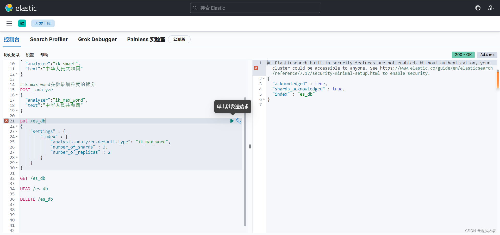The width and height of the screenshot is (500, 235).
Task: Open the help life-ring icon
Action: pyautogui.click(x=478, y=8)
